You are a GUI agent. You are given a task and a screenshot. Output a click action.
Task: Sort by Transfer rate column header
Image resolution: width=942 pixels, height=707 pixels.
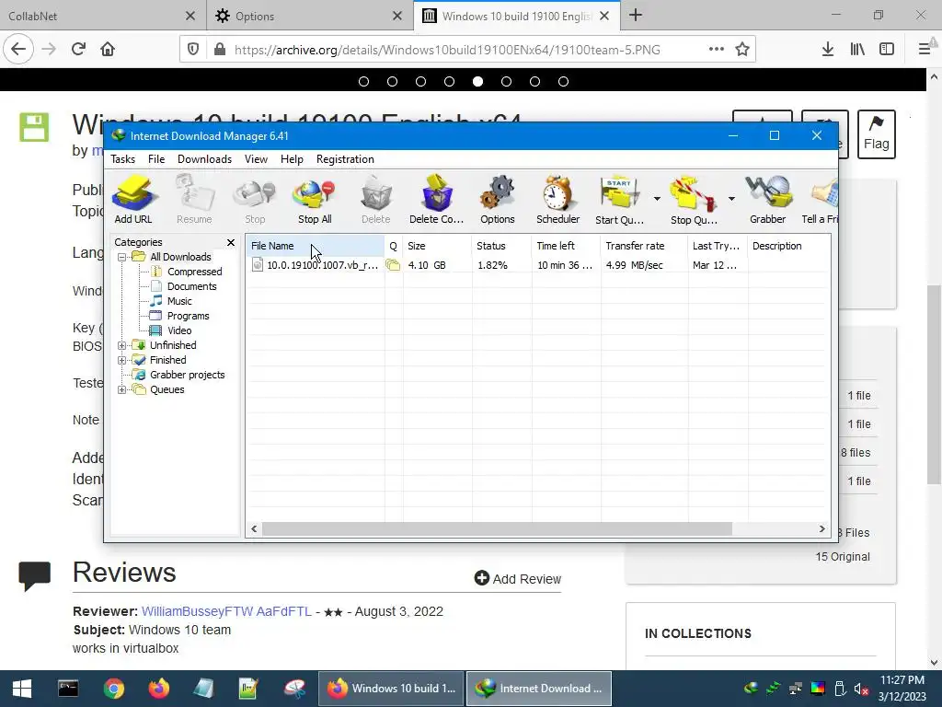pos(644,246)
